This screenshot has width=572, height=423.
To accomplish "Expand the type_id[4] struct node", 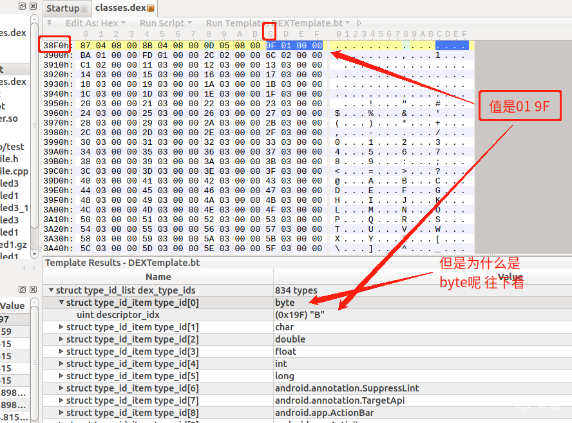I will point(61,364).
